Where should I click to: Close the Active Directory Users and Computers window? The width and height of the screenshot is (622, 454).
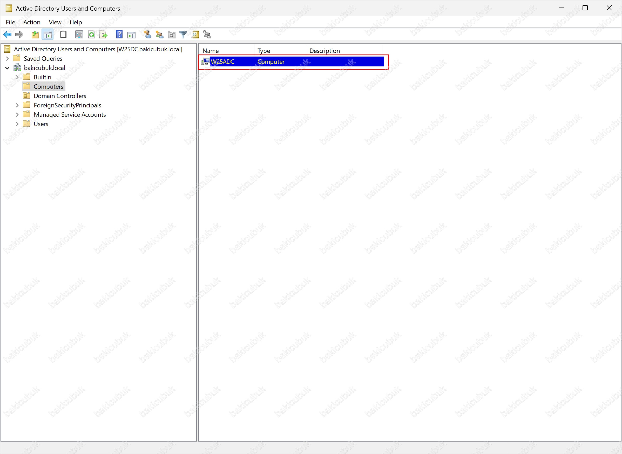click(x=609, y=8)
